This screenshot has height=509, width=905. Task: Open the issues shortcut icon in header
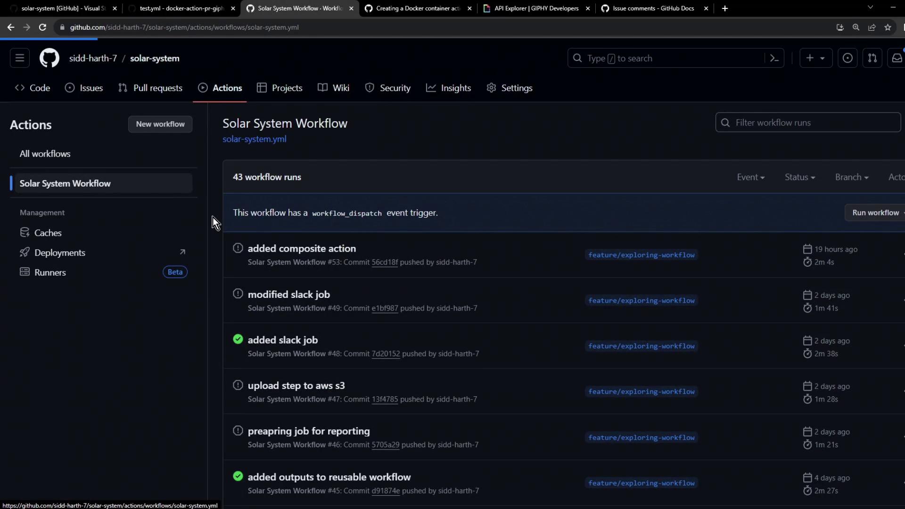point(847,58)
